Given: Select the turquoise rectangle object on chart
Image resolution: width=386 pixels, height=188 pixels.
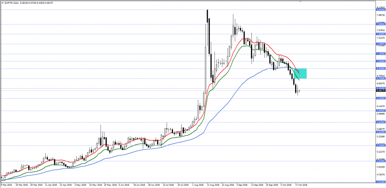Looking at the screenshot, I should tap(300, 73).
